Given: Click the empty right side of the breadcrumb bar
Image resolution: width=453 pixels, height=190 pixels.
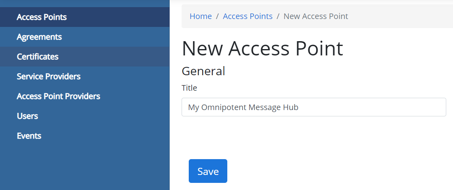Looking at the screenshot, I should point(401,16).
